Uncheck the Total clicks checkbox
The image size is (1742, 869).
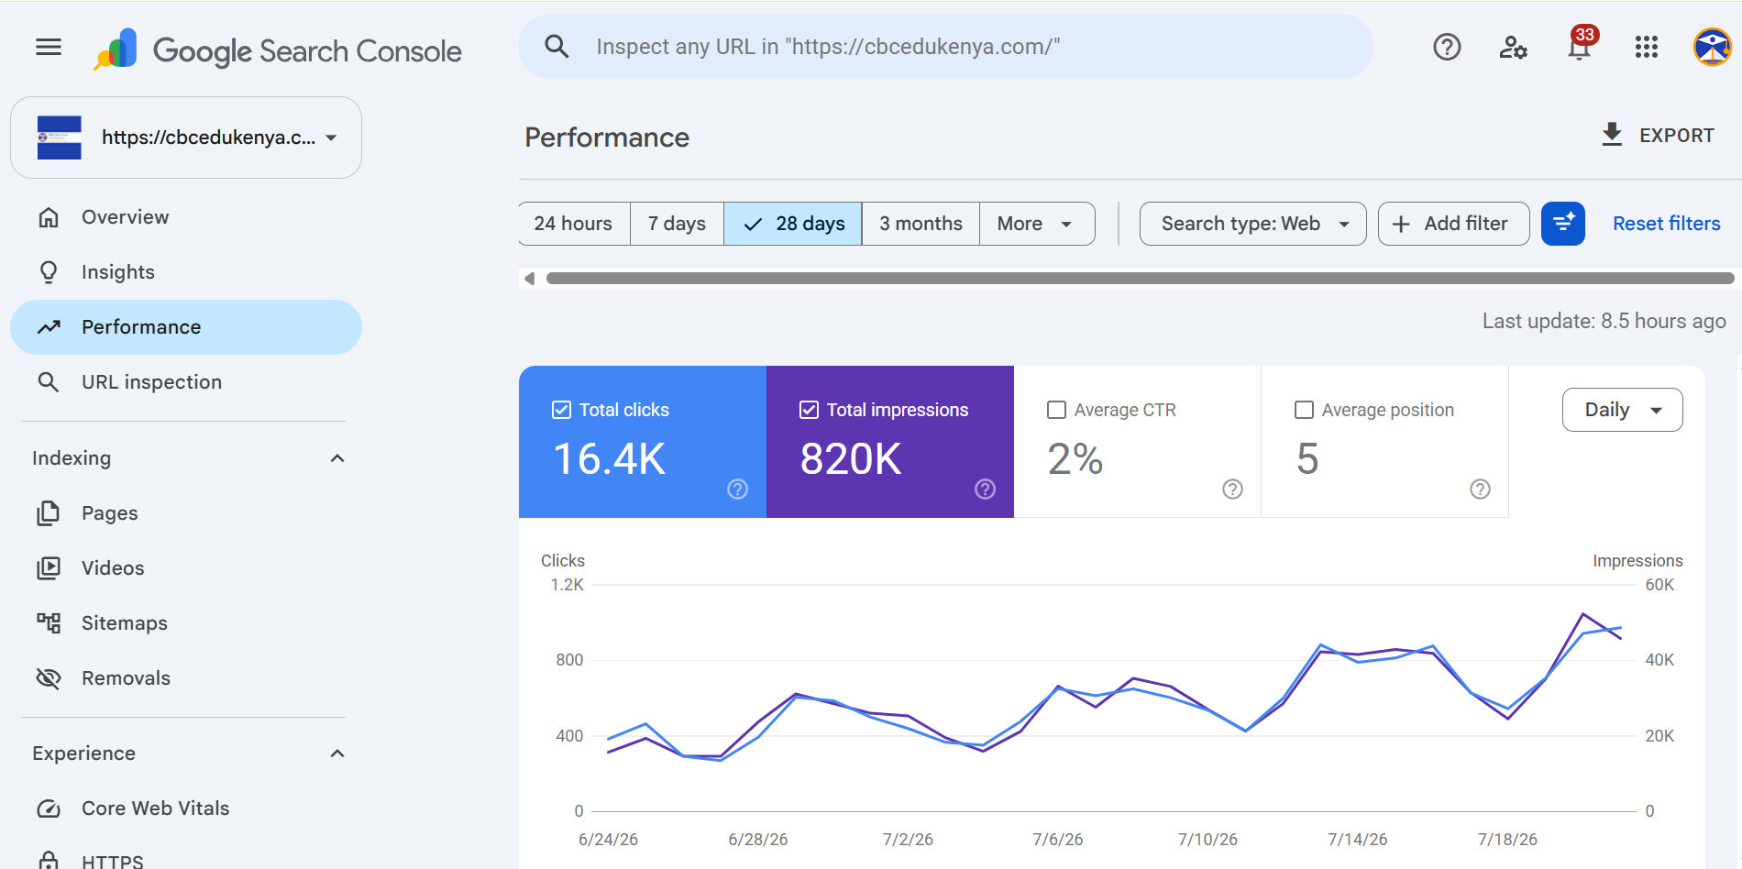click(561, 410)
